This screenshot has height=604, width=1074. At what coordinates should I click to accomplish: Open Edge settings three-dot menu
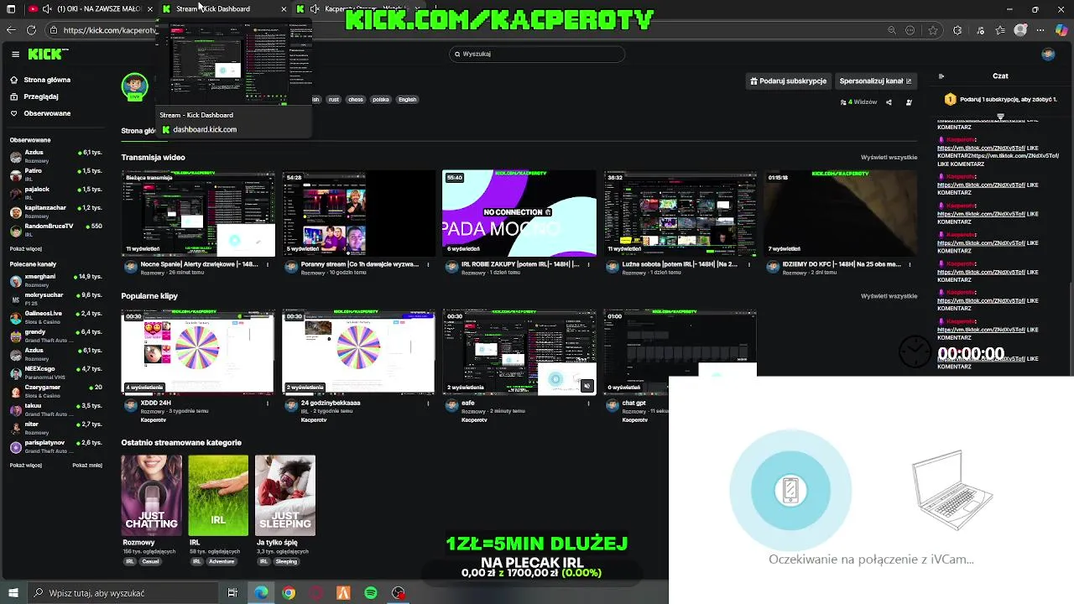(x=1041, y=30)
